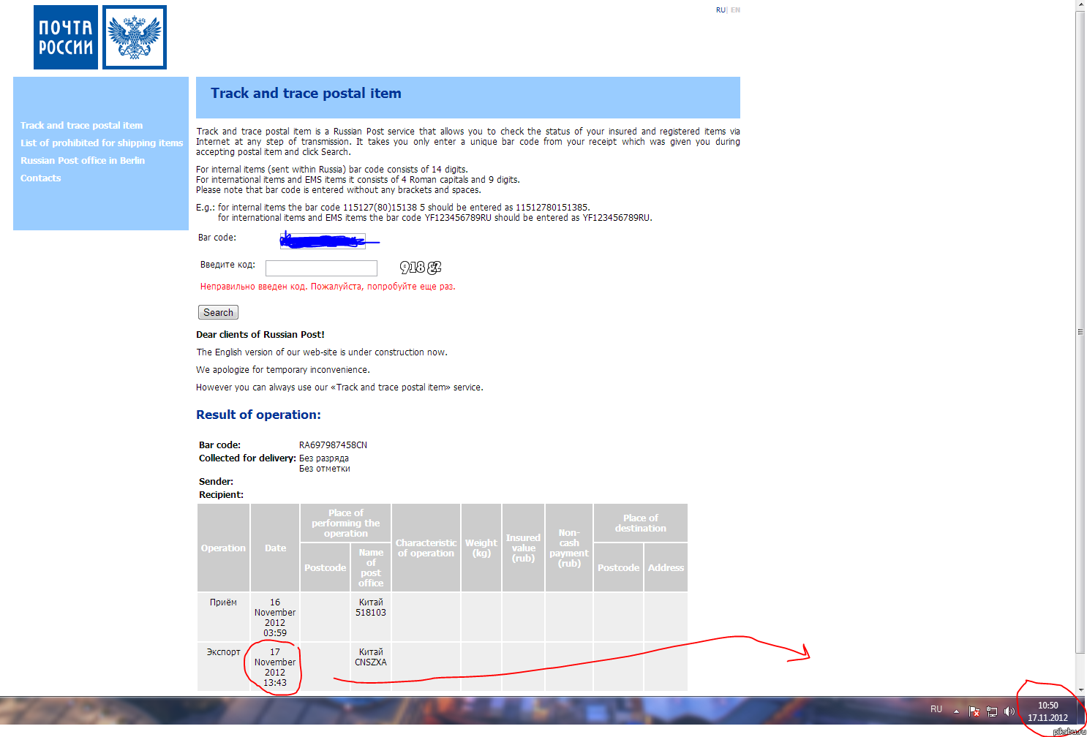Screen dimensions: 1087x737
Task: Click the page vertical scrollbar thumb
Action: [1080, 332]
